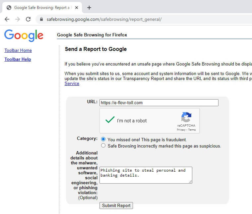Click the 'Send a Report to Google' heading

coord(96,49)
